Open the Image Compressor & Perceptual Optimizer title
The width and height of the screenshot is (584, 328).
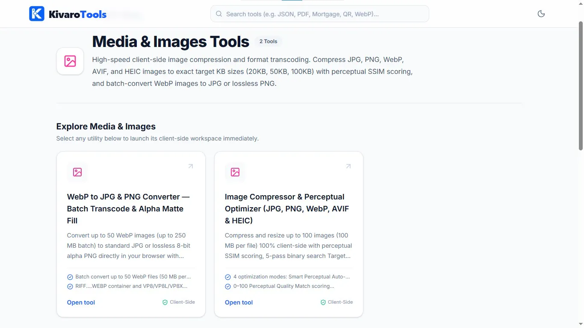click(x=287, y=209)
